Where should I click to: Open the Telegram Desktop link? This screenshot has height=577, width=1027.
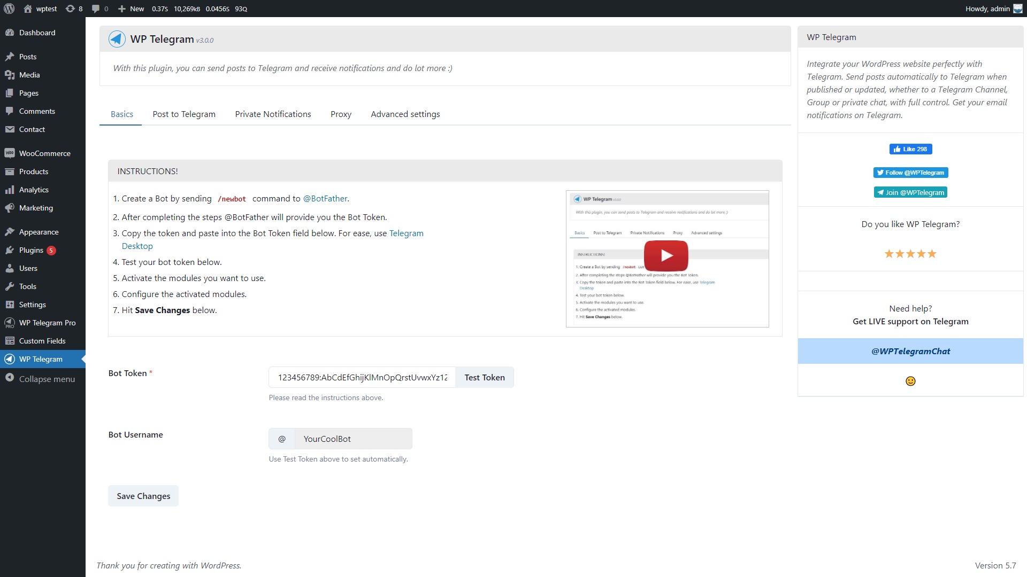(x=272, y=239)
